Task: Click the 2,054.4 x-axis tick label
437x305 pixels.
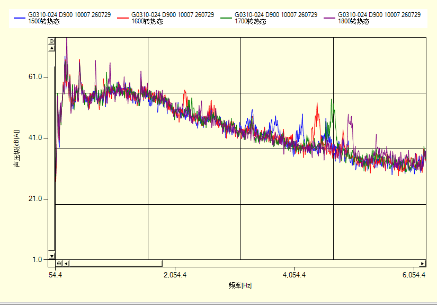Action: [x=175, y=275]
